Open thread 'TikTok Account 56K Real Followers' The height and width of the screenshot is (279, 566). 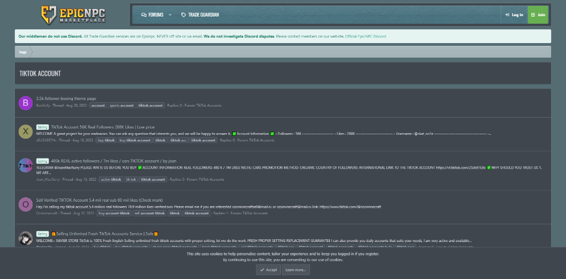tap(102, 127)
